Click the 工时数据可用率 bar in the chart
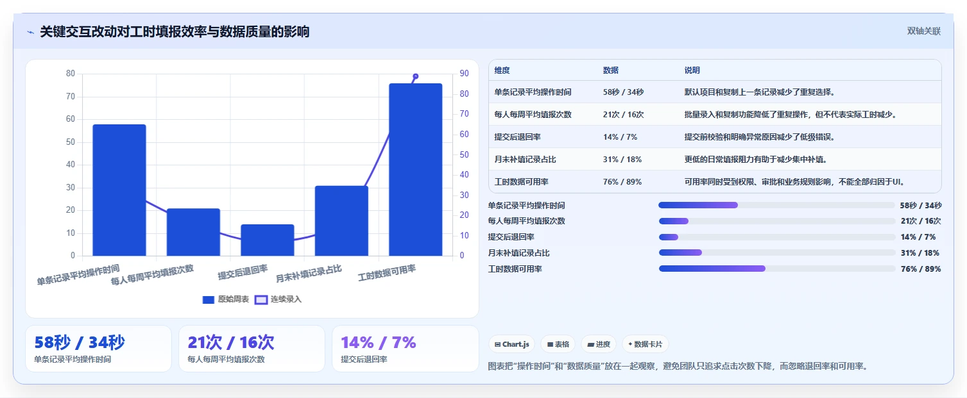Image resolution: width=967 pixels, height=398 pixels. [415, 170]
